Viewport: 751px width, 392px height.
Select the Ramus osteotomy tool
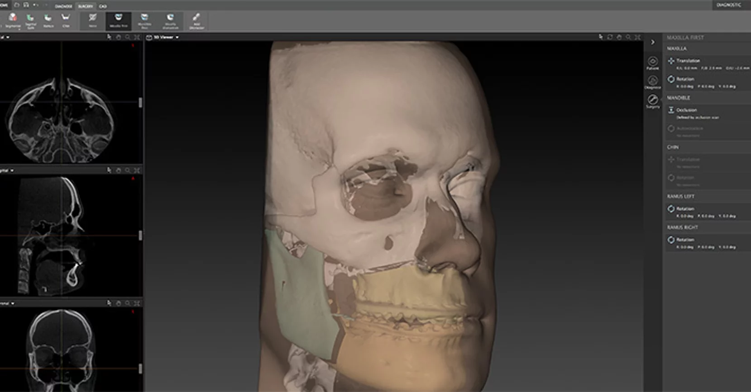tap(48, 21)
